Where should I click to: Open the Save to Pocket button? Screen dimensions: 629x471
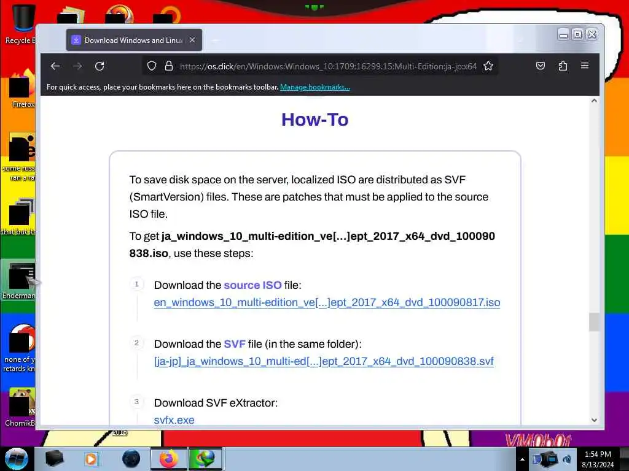[541, 66]
